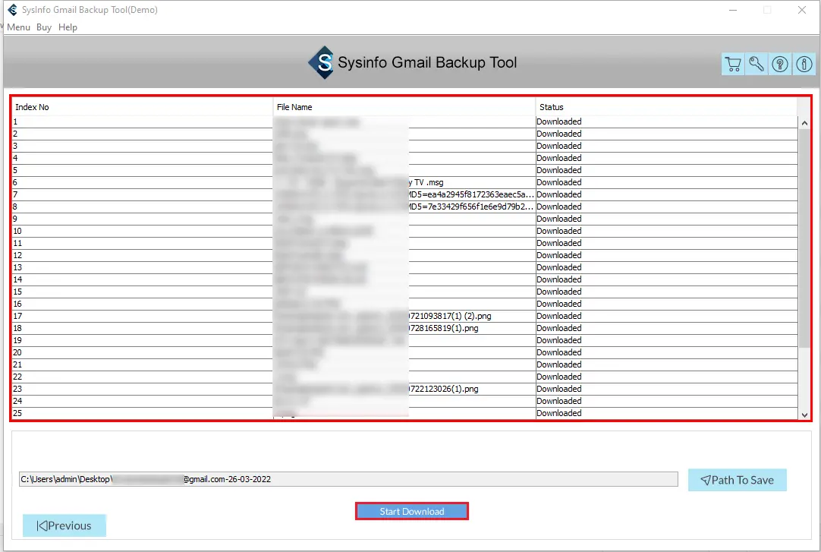821x552 pixels.
Task: Select index number 19 cell
Action: (142, 340)
